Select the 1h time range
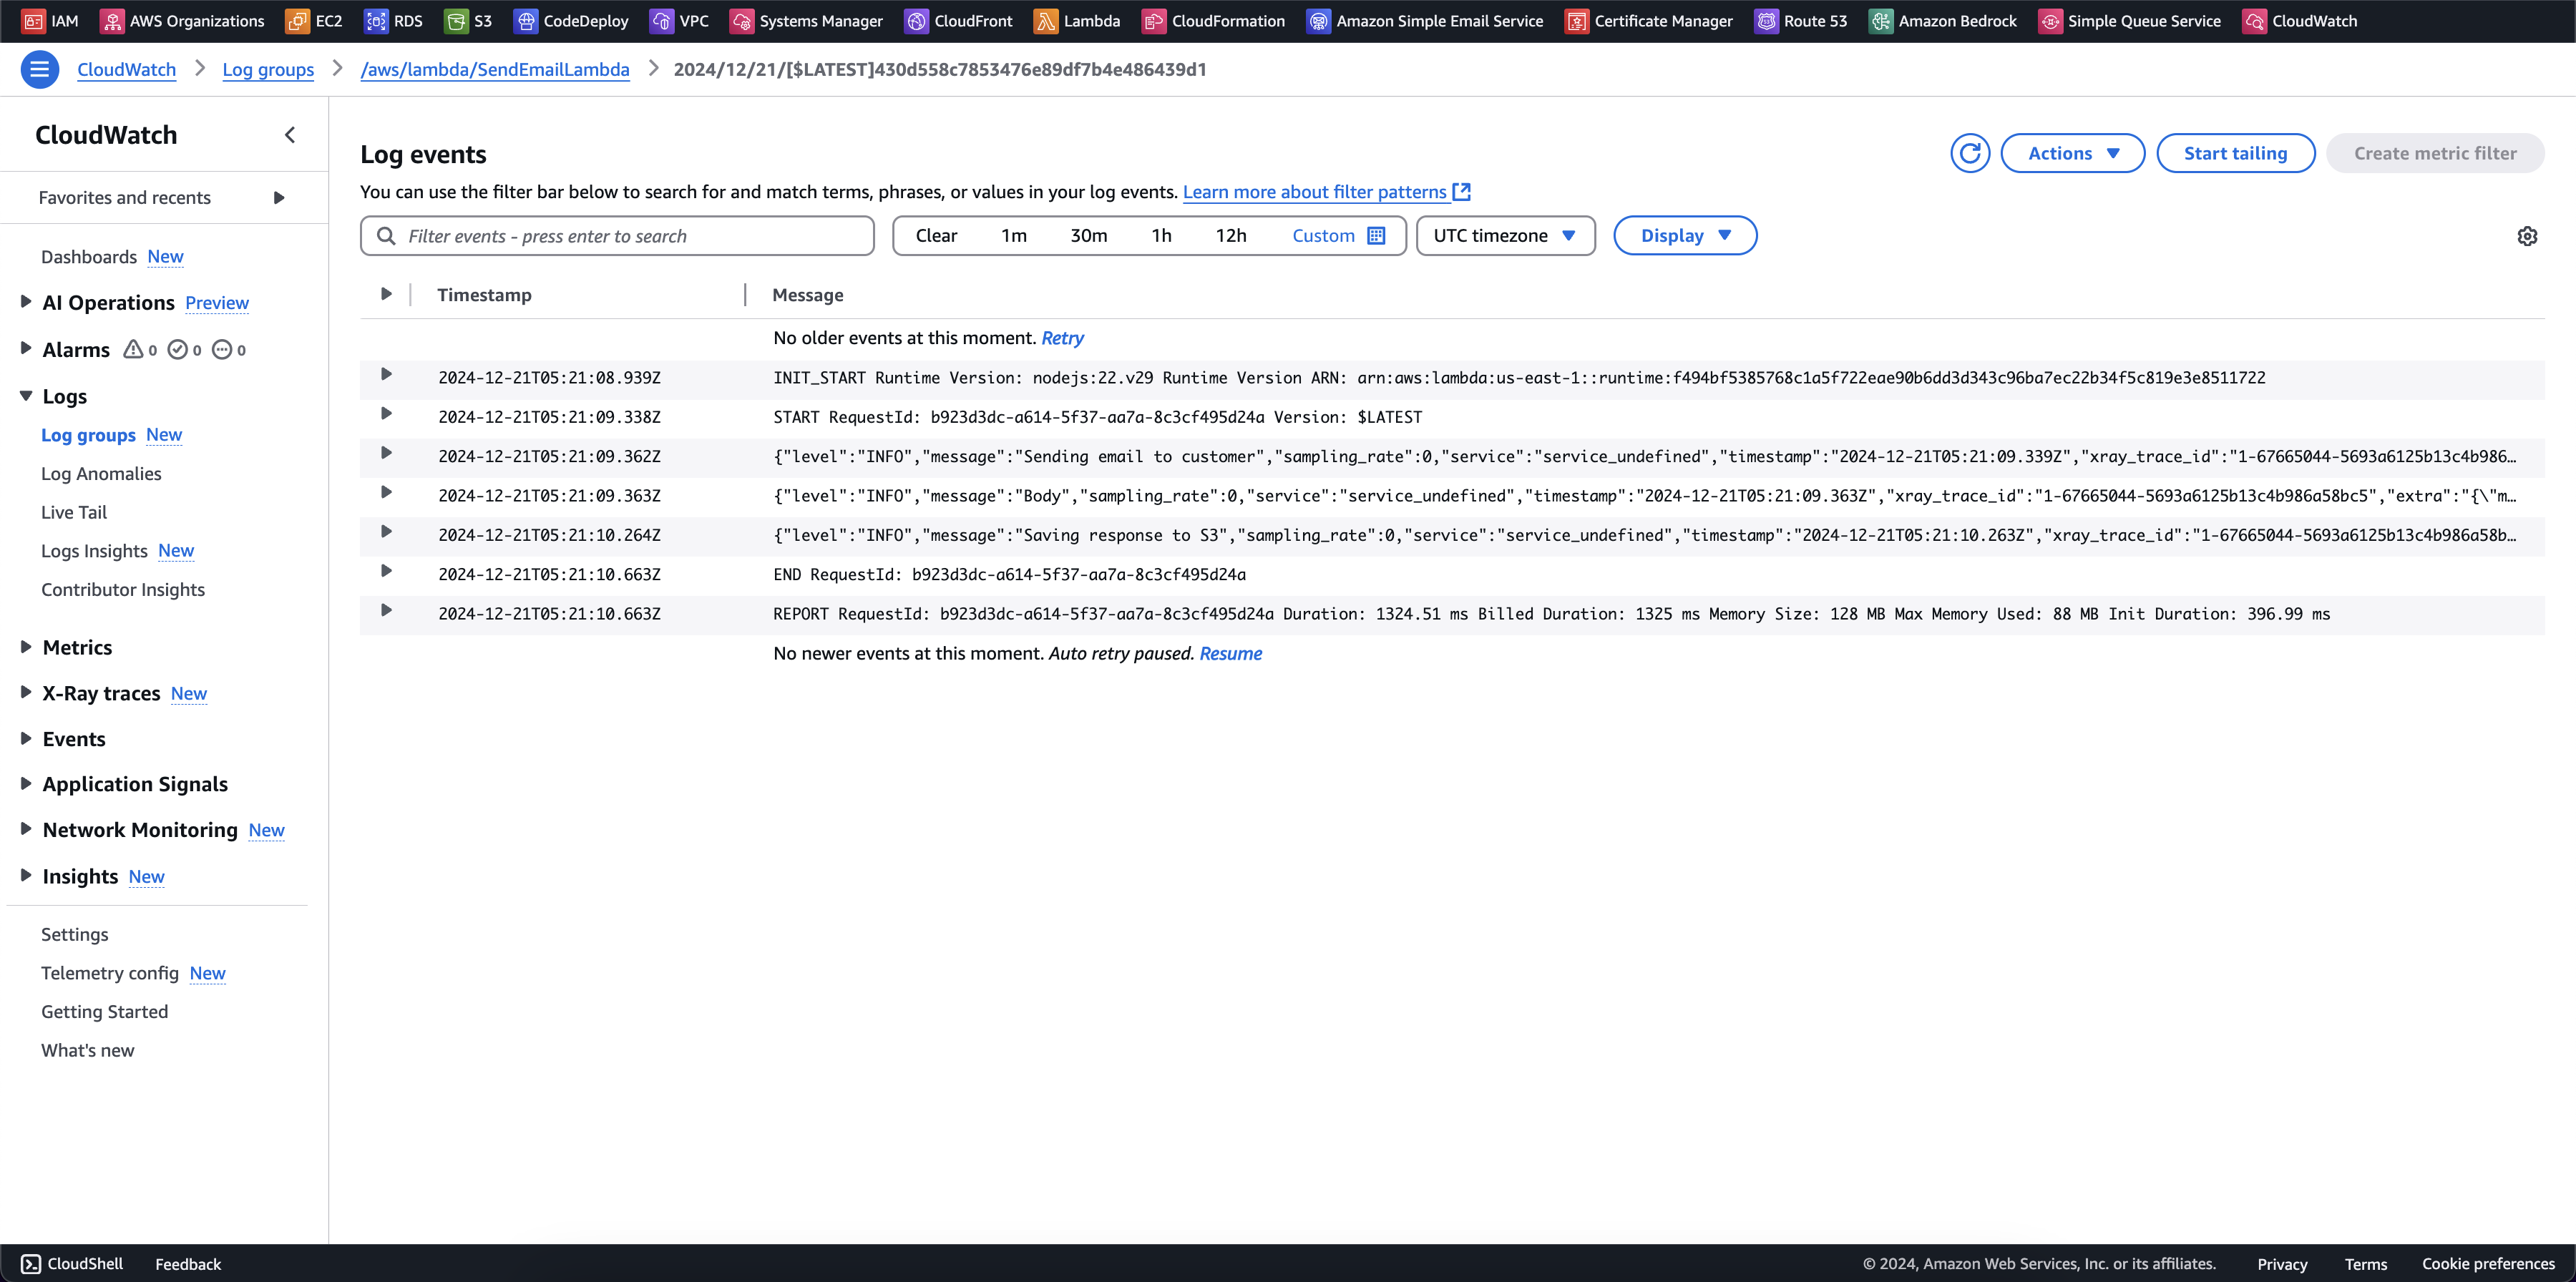This screenshot has width=2576, height=1282. pos(1161,236)
